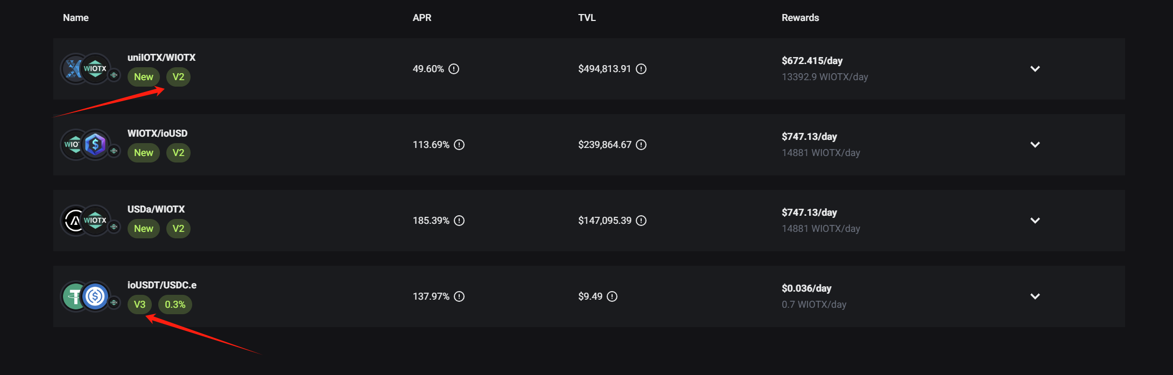
Task: Click info icon next to $239,864.67 TVL
Action: click(641, 145)
